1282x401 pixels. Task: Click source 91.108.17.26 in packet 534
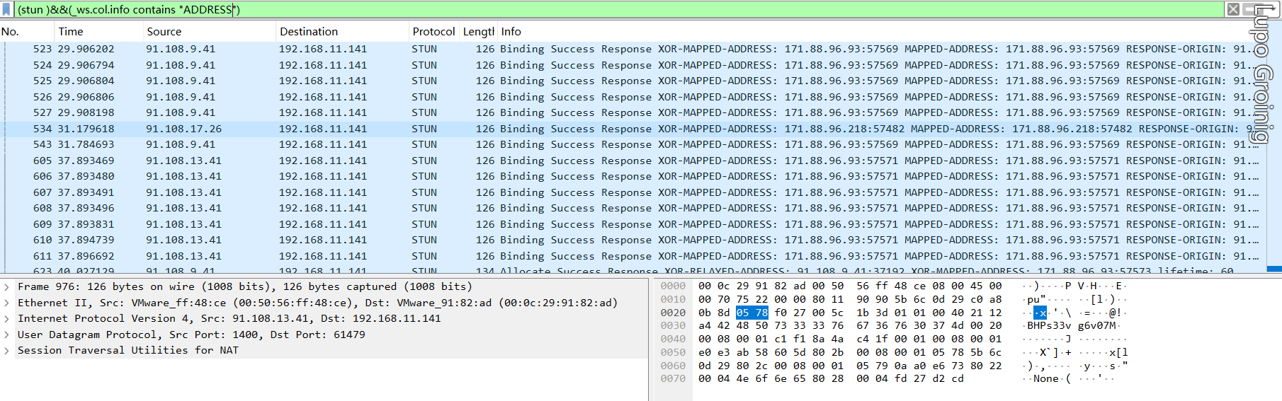click(183, 129)
